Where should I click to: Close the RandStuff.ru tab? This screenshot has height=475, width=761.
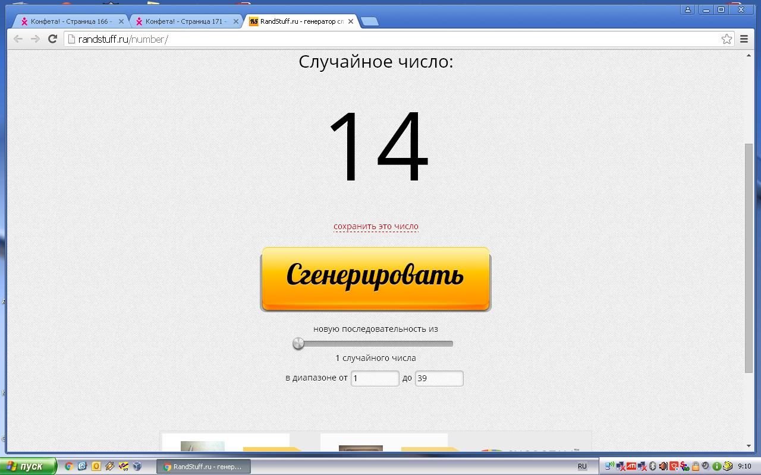click(351, 21)
